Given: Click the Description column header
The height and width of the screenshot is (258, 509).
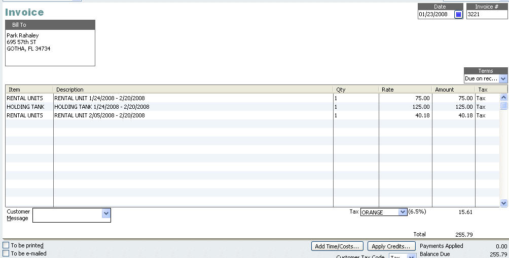Looking at the screenshot, I should 193,90.
